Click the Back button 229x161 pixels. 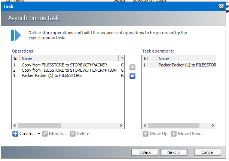click(145, 152)
